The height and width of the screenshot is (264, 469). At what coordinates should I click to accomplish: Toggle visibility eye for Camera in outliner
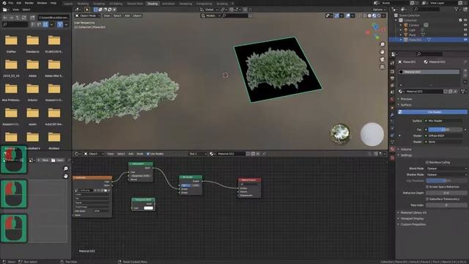tap(465, 25)
